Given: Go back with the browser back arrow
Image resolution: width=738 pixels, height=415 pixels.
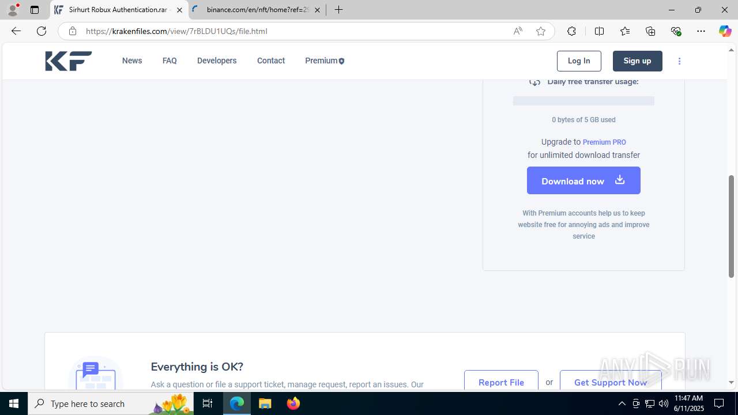Looking at the screenshot, I should tap(16, 31).
